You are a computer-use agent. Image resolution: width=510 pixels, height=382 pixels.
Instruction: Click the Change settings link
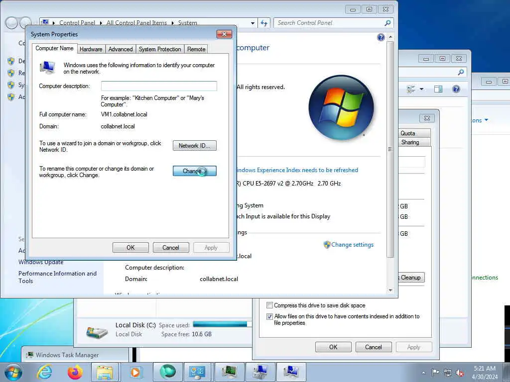click(352, 245)
